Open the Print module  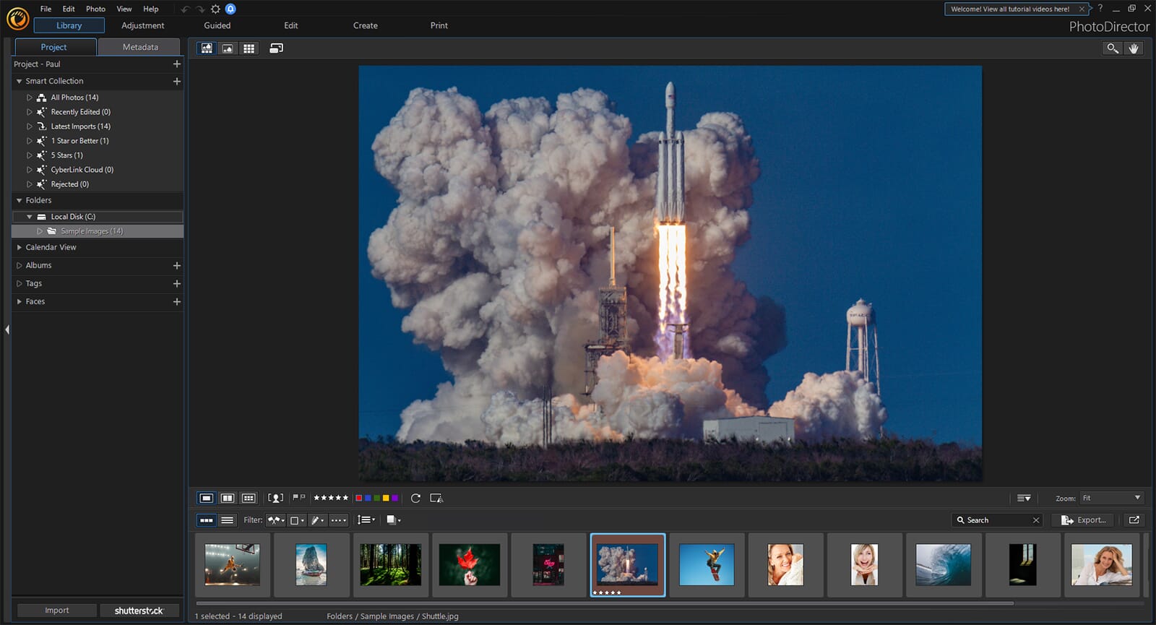point(439,25)
